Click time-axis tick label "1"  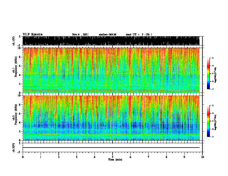[41, 157]
